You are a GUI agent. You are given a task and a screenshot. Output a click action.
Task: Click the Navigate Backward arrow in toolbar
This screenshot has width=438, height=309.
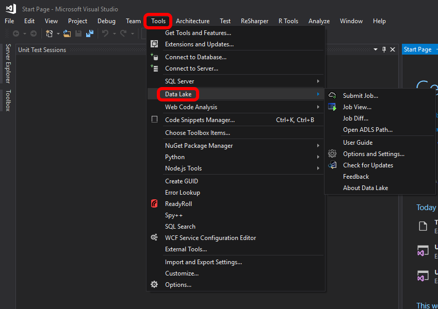[16, 34]
